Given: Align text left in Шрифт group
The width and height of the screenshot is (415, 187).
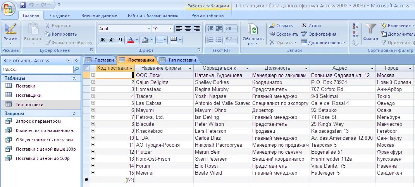Looking at the screenshot, I should (x=179, y=29).
